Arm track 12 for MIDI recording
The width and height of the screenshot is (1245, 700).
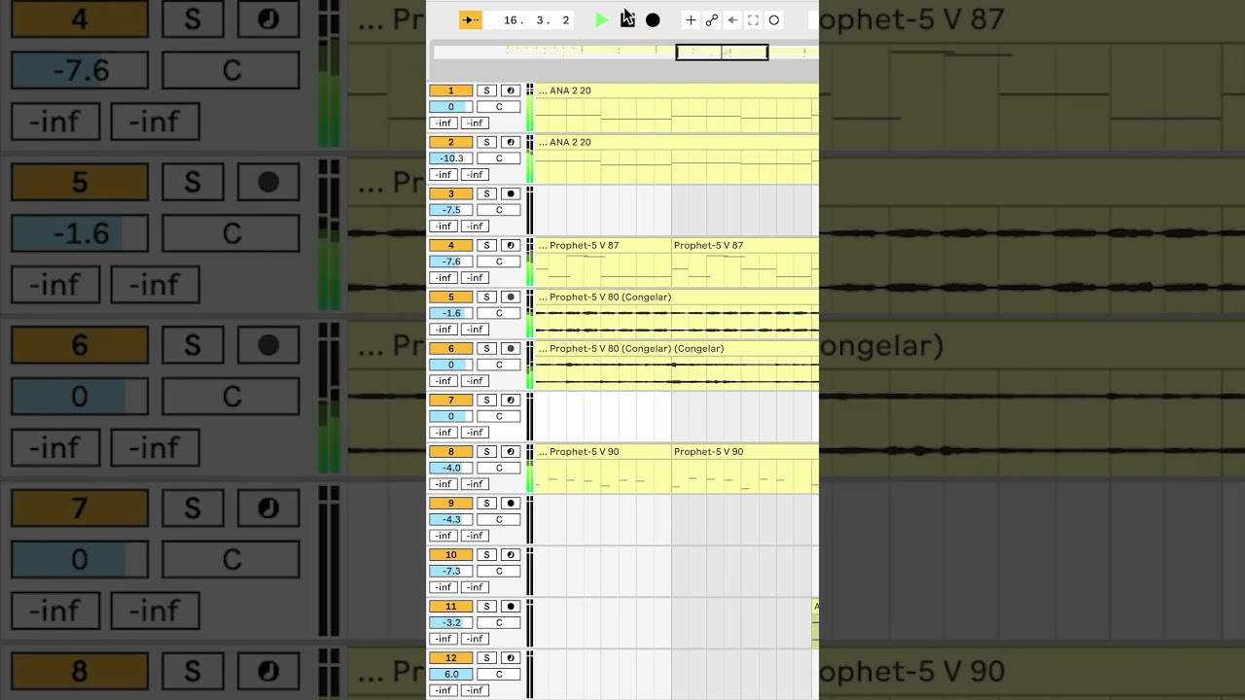pyautogui.click(x=511, y=657)
